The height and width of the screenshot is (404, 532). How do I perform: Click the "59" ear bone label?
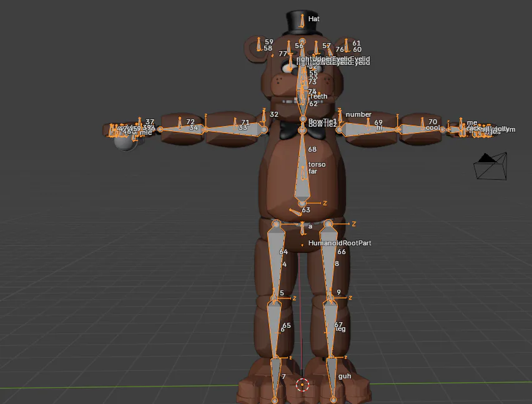pyautogui.click(x=269, y=42)
